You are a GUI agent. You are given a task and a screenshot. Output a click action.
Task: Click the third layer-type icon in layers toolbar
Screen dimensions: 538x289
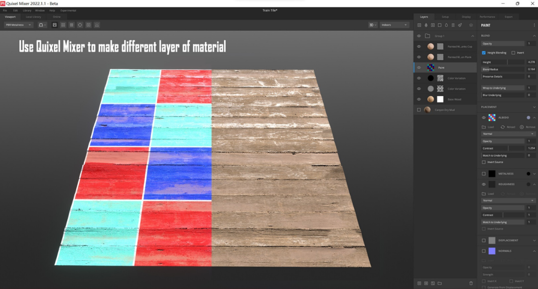(433, 25)
